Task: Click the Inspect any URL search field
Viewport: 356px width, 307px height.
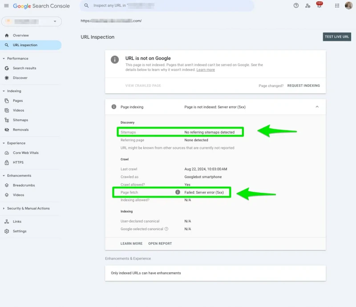Action: click(x=167, y=5)
